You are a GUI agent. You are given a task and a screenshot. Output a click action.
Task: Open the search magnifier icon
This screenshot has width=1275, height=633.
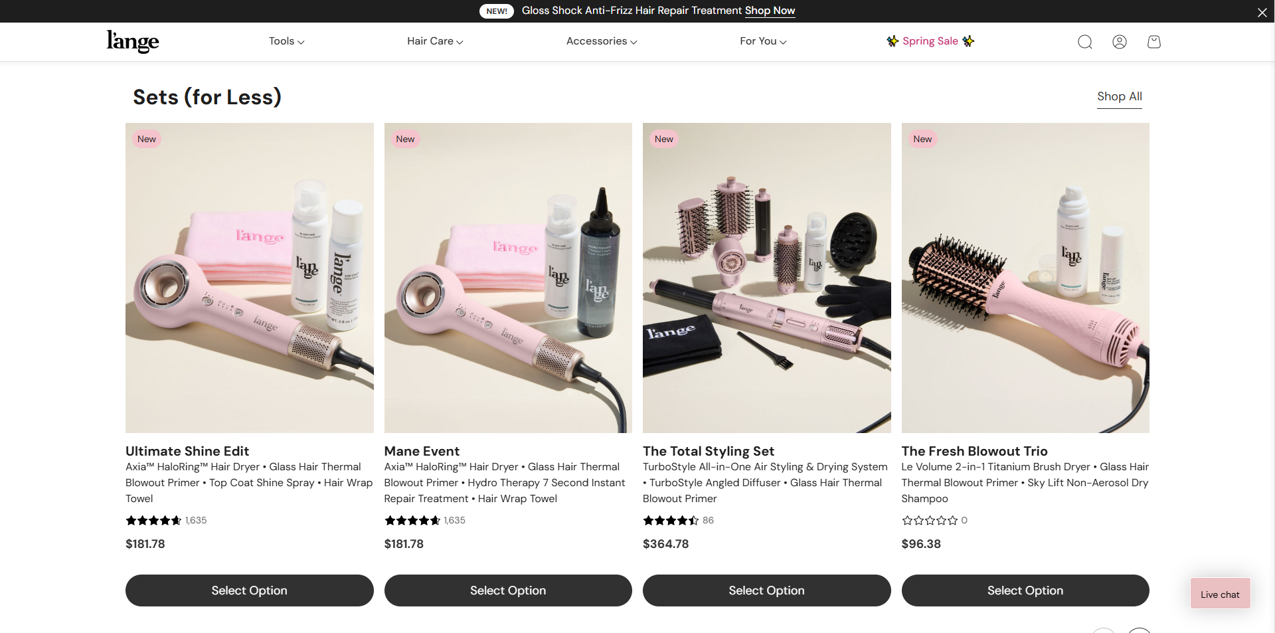[x=1085, y=42]
